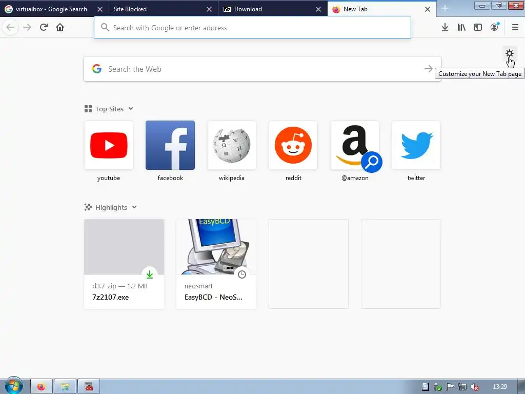Open the Windows Start button
The height and width of the screenshot is (394, 525).
[13, 386]
